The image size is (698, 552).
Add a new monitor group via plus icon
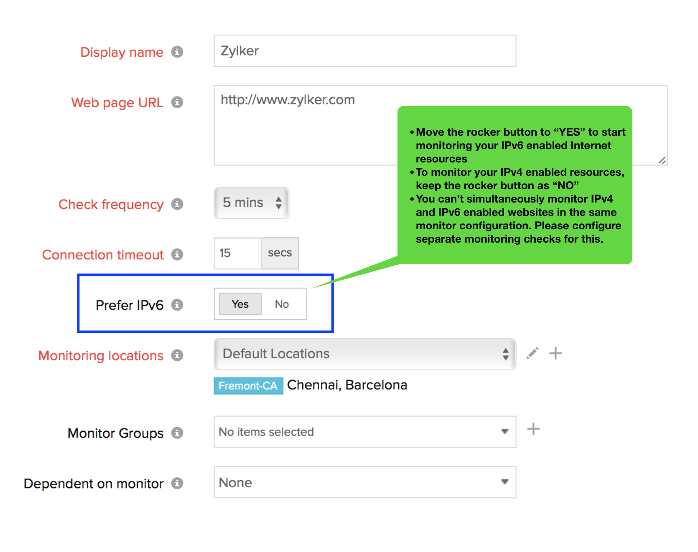point(533,429)
